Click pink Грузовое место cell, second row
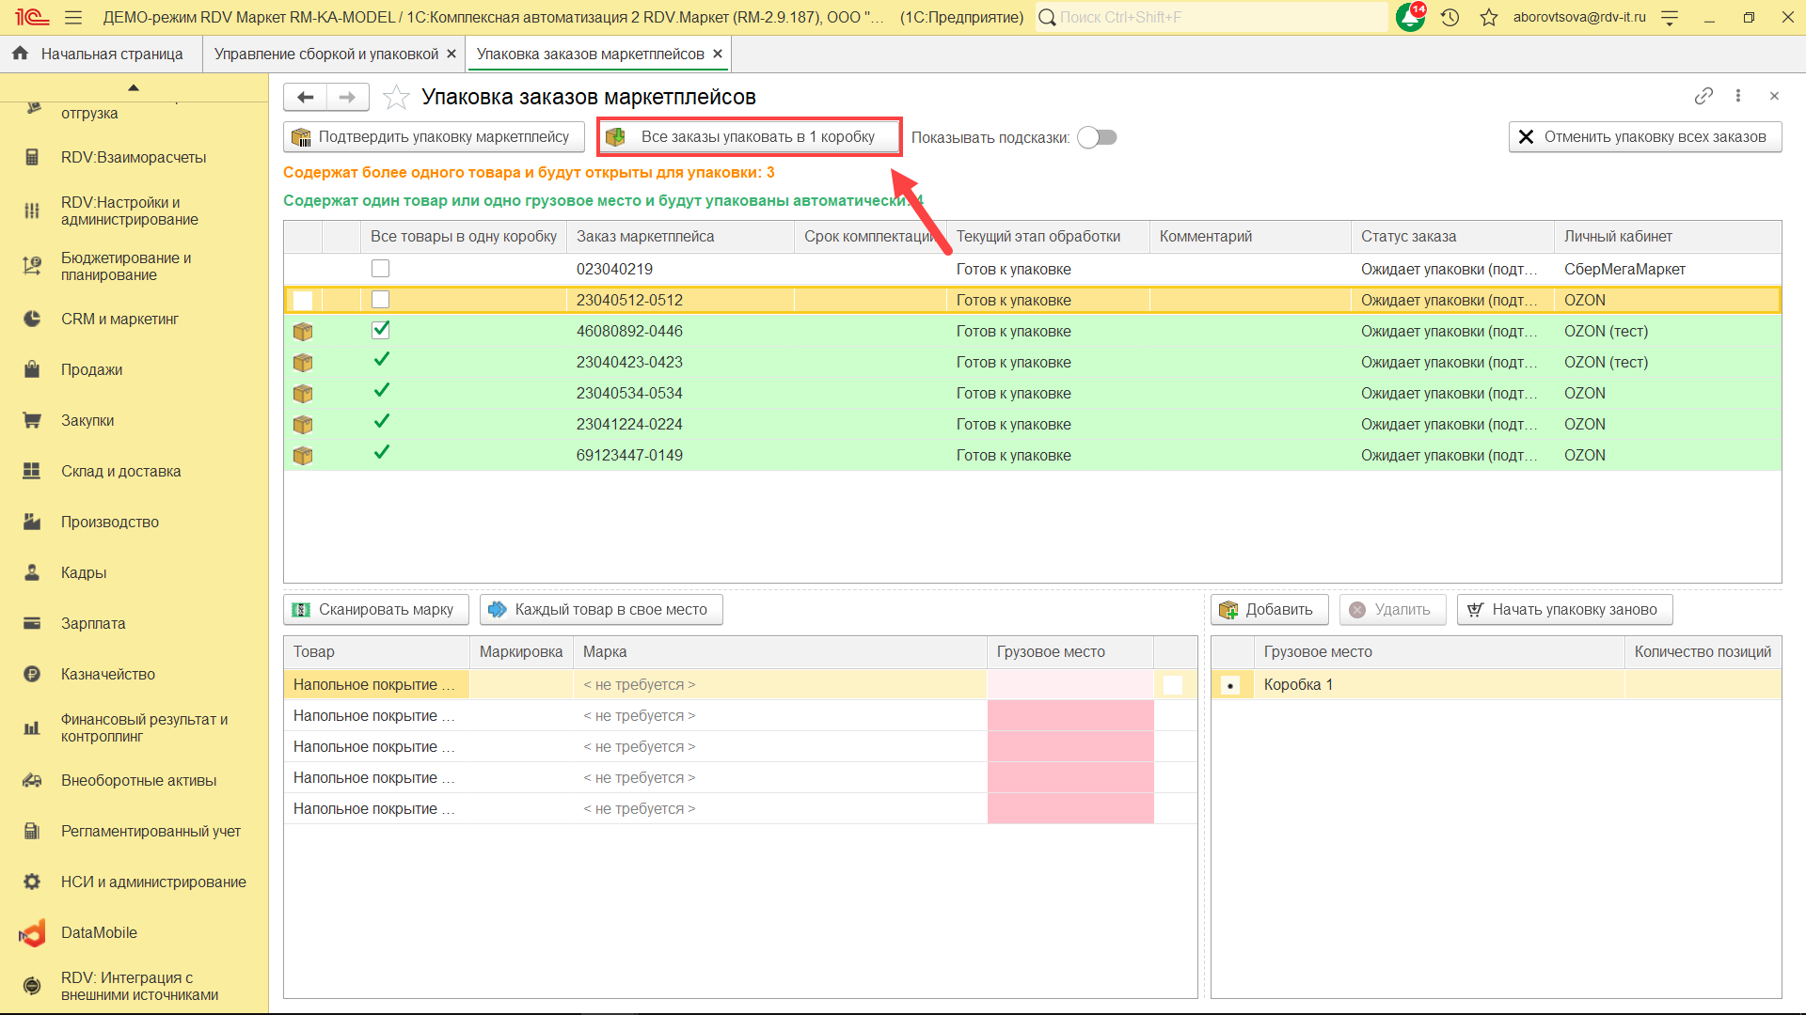Viewport: 1806px width, 1015px height. click(x=1069, y=715)
